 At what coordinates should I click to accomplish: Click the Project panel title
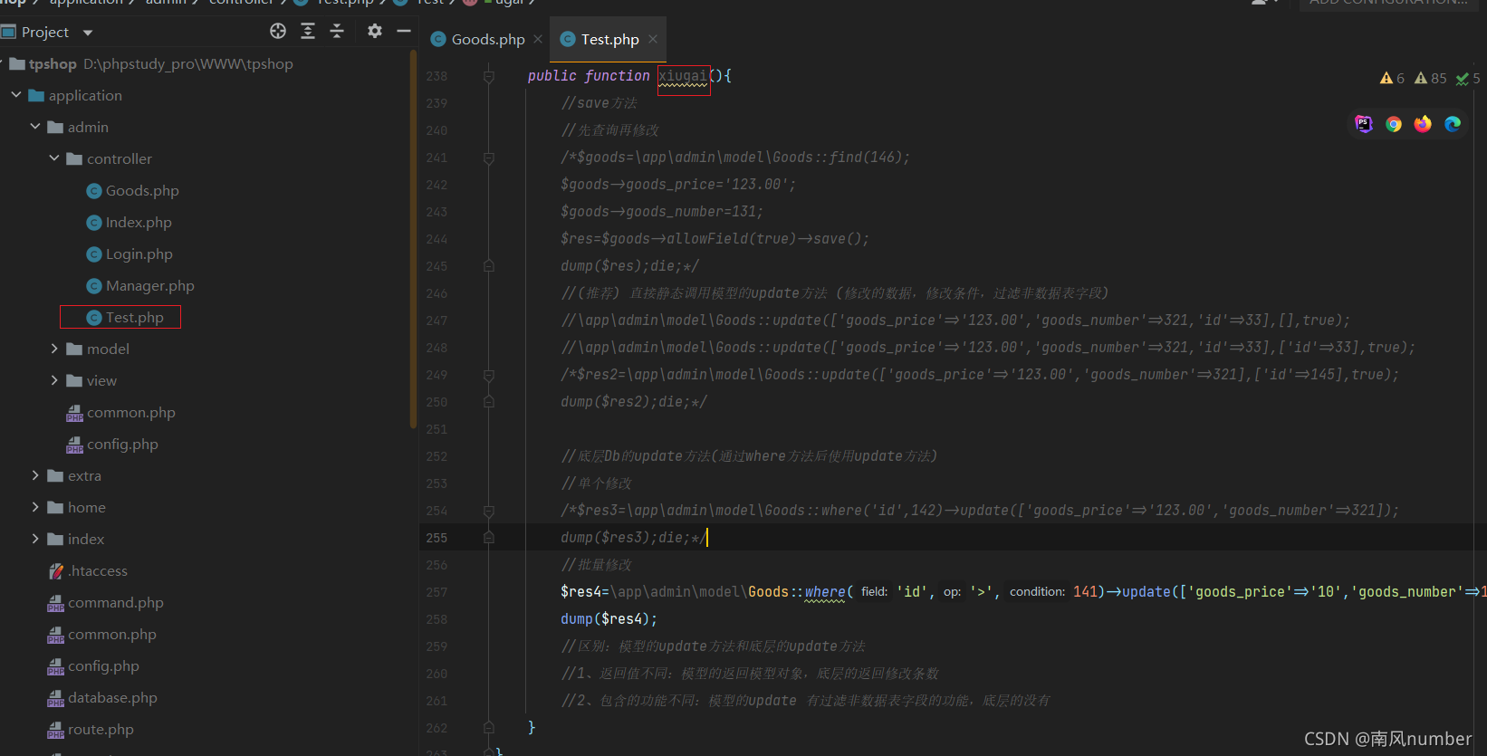tap(45, 33)
